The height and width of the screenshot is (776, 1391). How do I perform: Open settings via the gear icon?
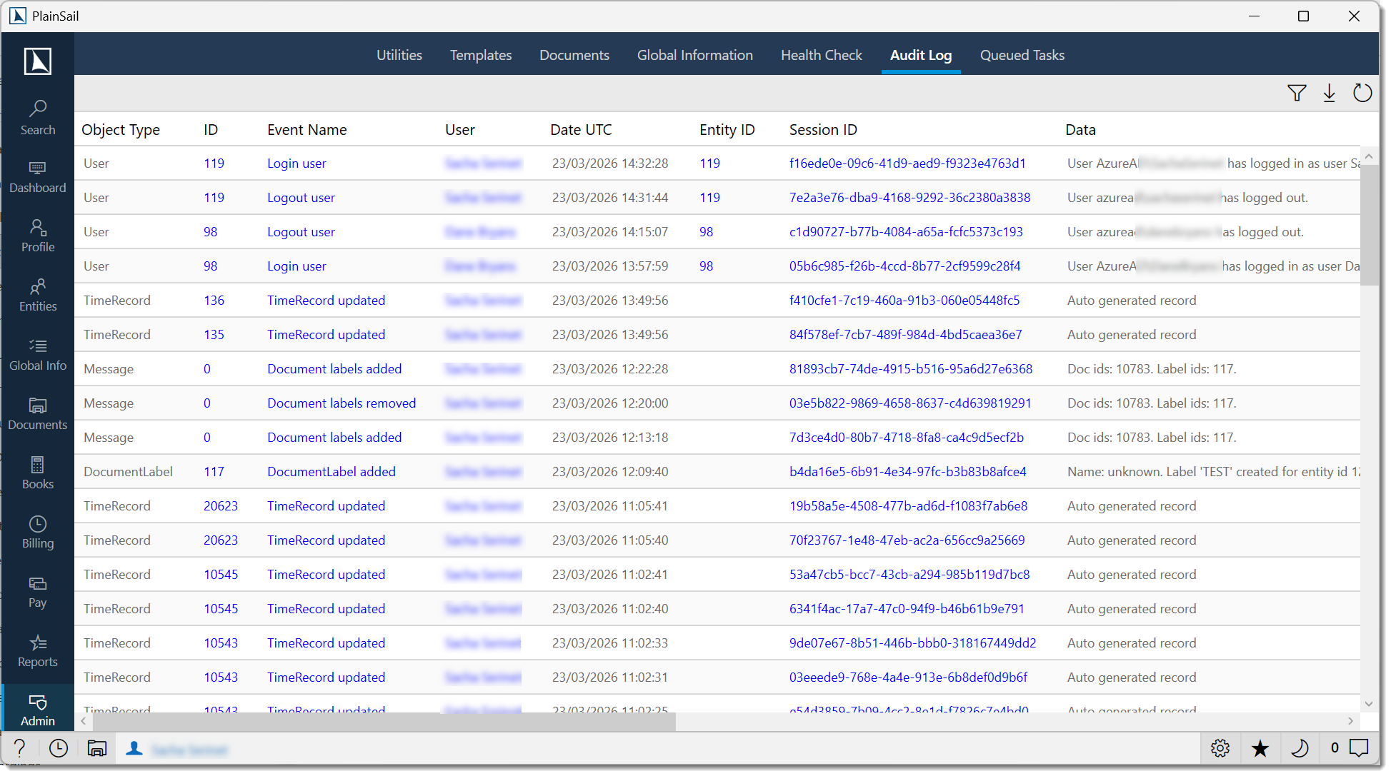[x=1220, y=748]
